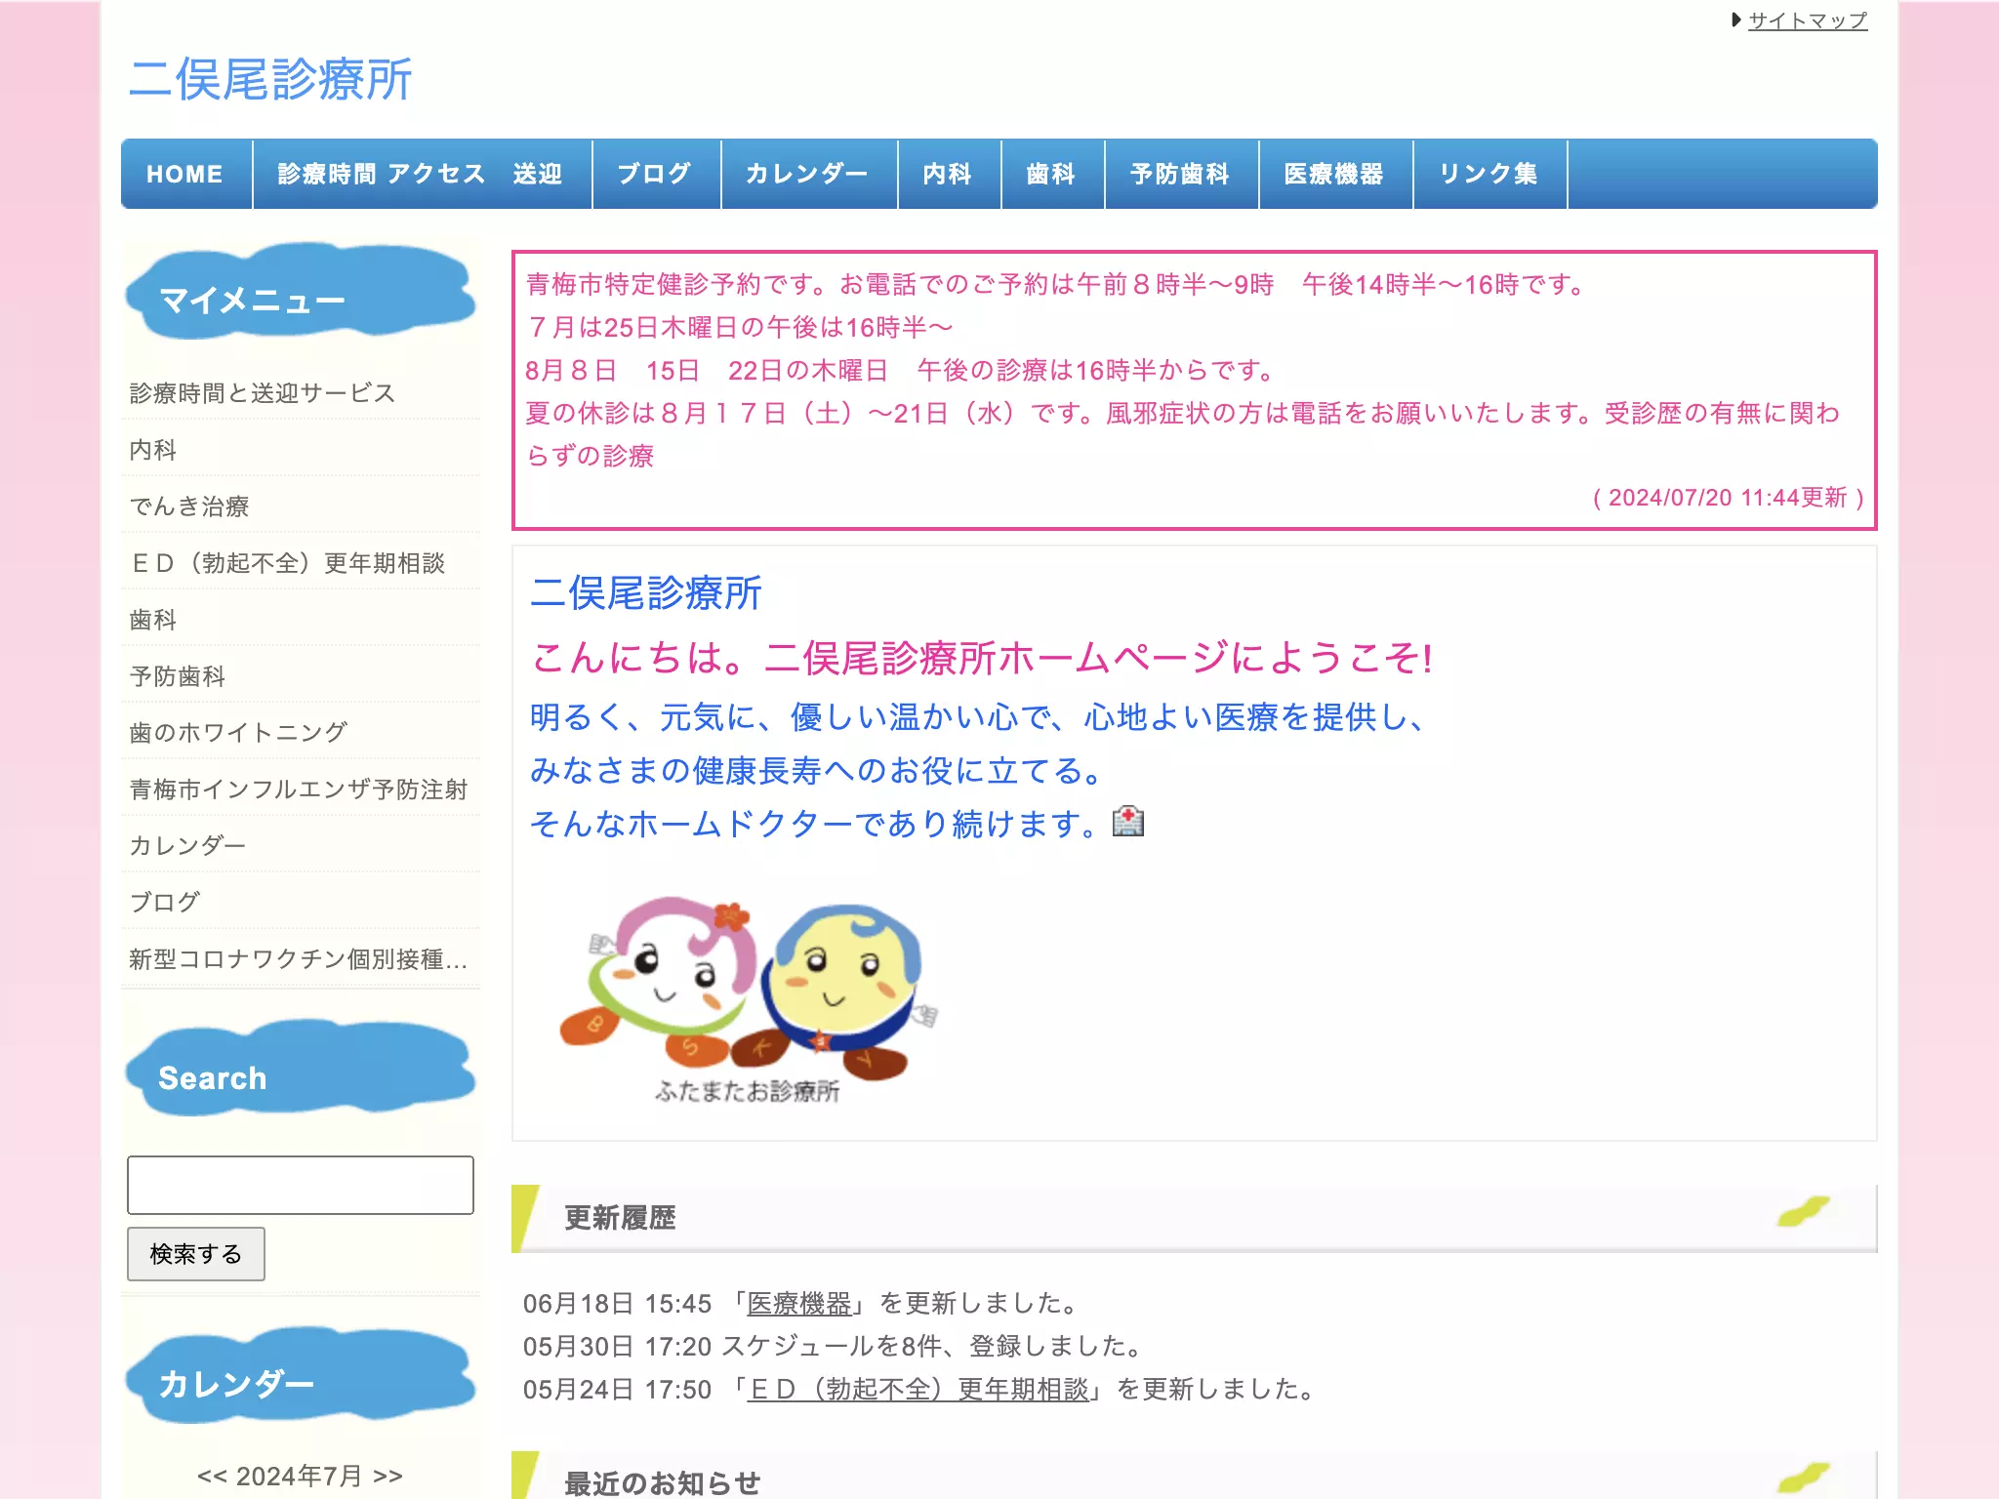Click the 二俣尾診療所 site title
Image resolution: width=1999 pixels, height=1499 pixels.
270,79
